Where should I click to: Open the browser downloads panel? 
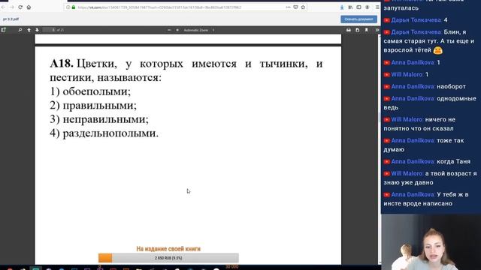click(342, 7)
